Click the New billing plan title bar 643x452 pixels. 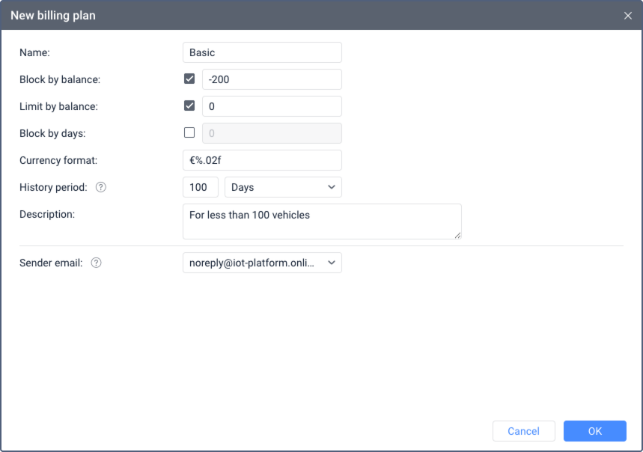[299, 16]
